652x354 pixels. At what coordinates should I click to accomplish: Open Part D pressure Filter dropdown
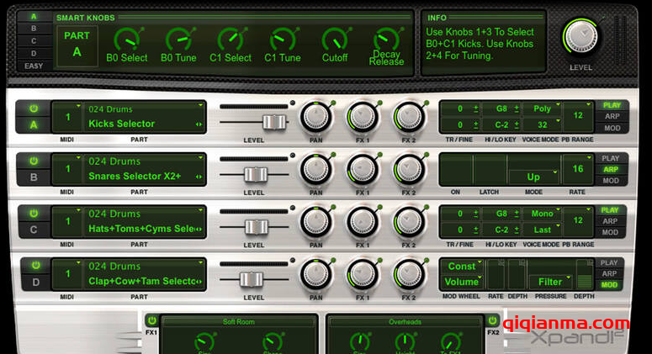click(550, 282)
